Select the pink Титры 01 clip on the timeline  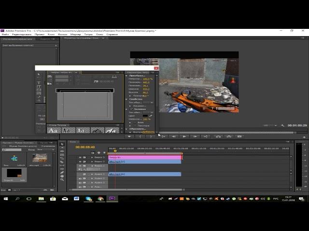(145, 157)
